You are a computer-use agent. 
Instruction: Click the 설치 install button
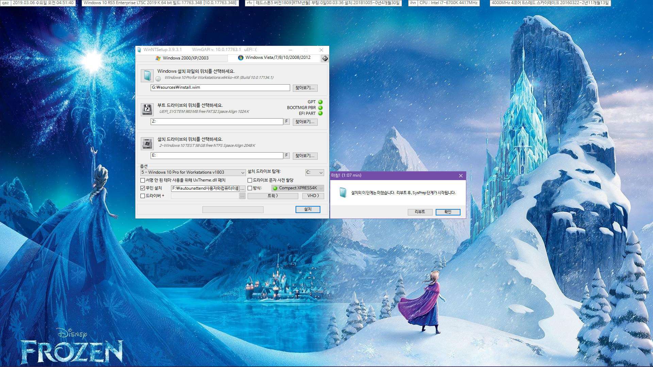(x=308, y=210)
